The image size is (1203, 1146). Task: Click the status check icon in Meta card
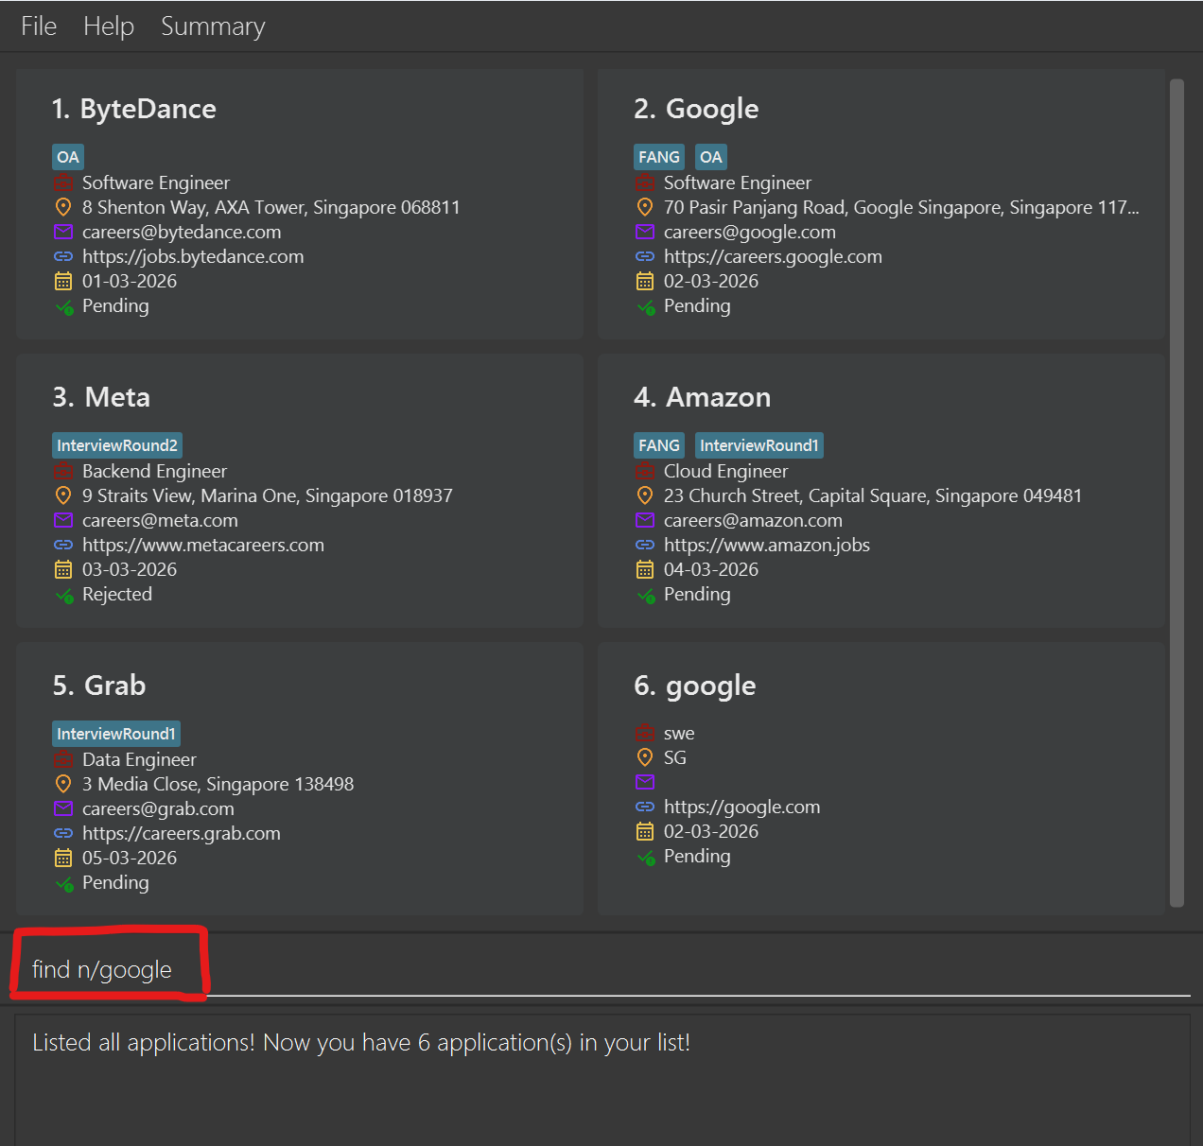coord(63,595)
